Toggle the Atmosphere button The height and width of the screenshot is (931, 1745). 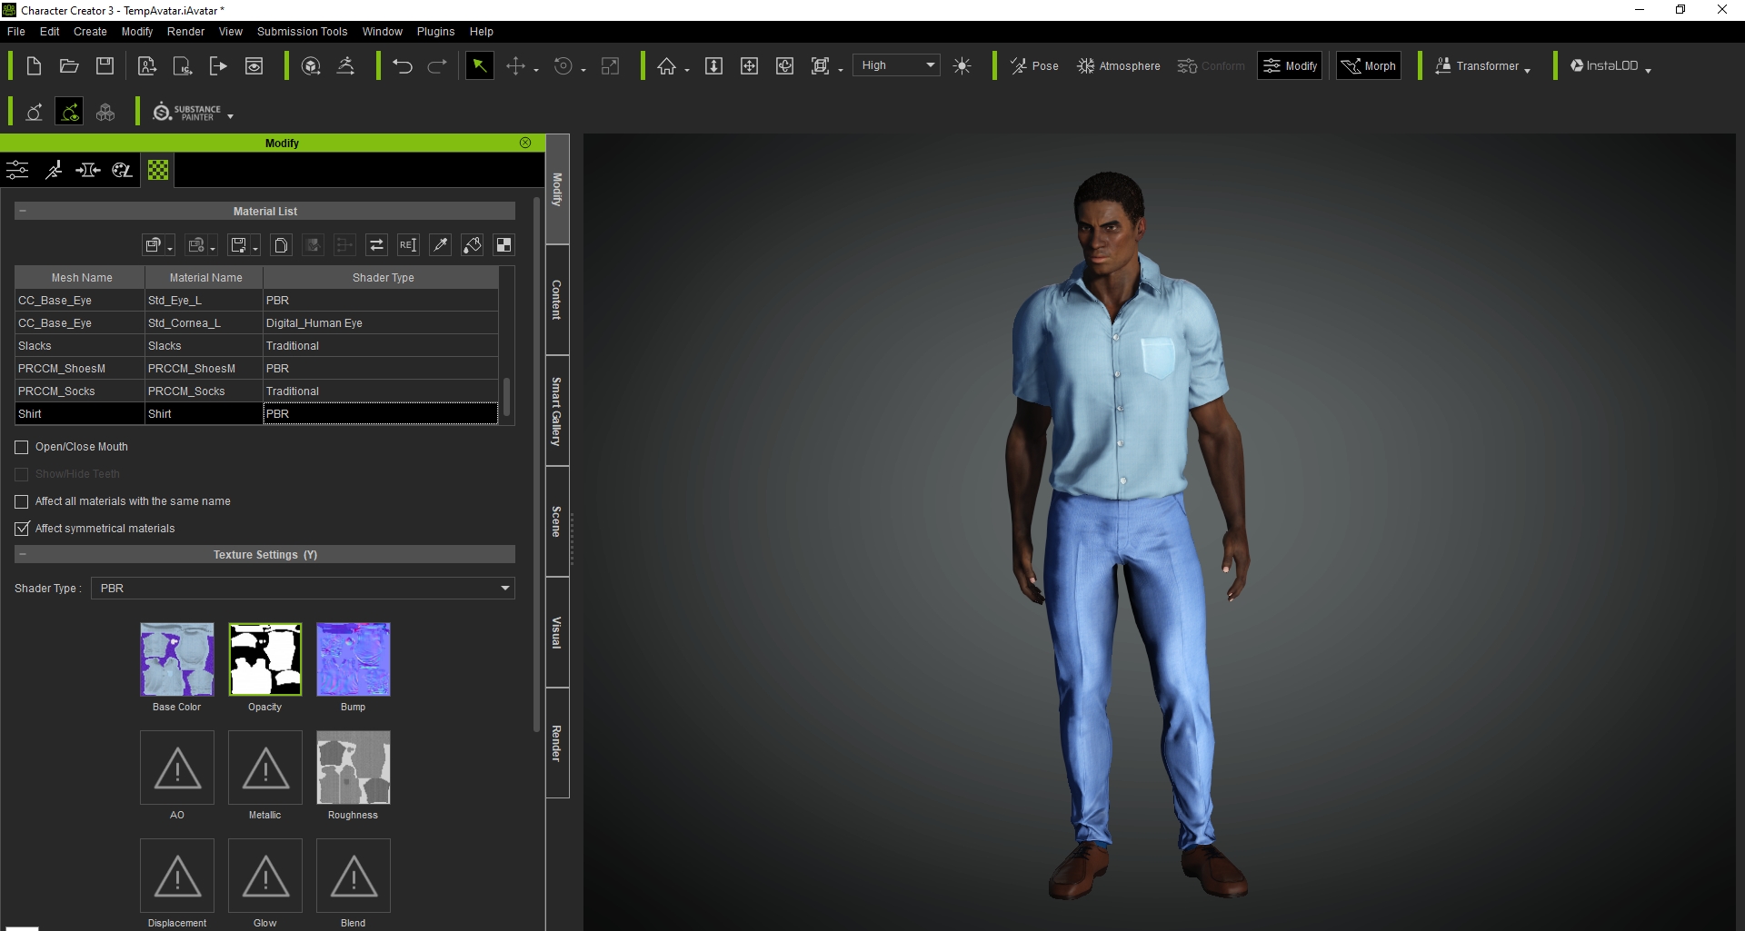pos(1119,65)
